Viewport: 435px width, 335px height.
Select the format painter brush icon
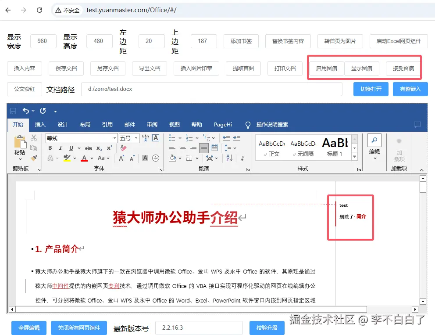click(x=34, y=157)
